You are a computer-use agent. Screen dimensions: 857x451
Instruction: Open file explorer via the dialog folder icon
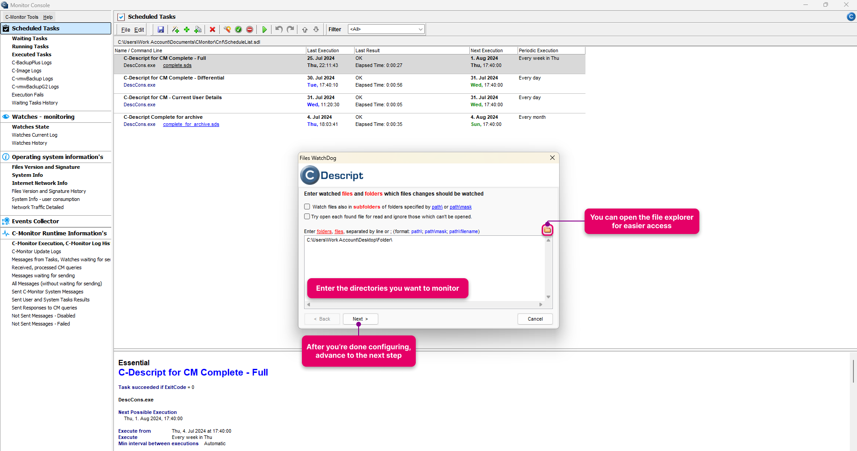548,230
